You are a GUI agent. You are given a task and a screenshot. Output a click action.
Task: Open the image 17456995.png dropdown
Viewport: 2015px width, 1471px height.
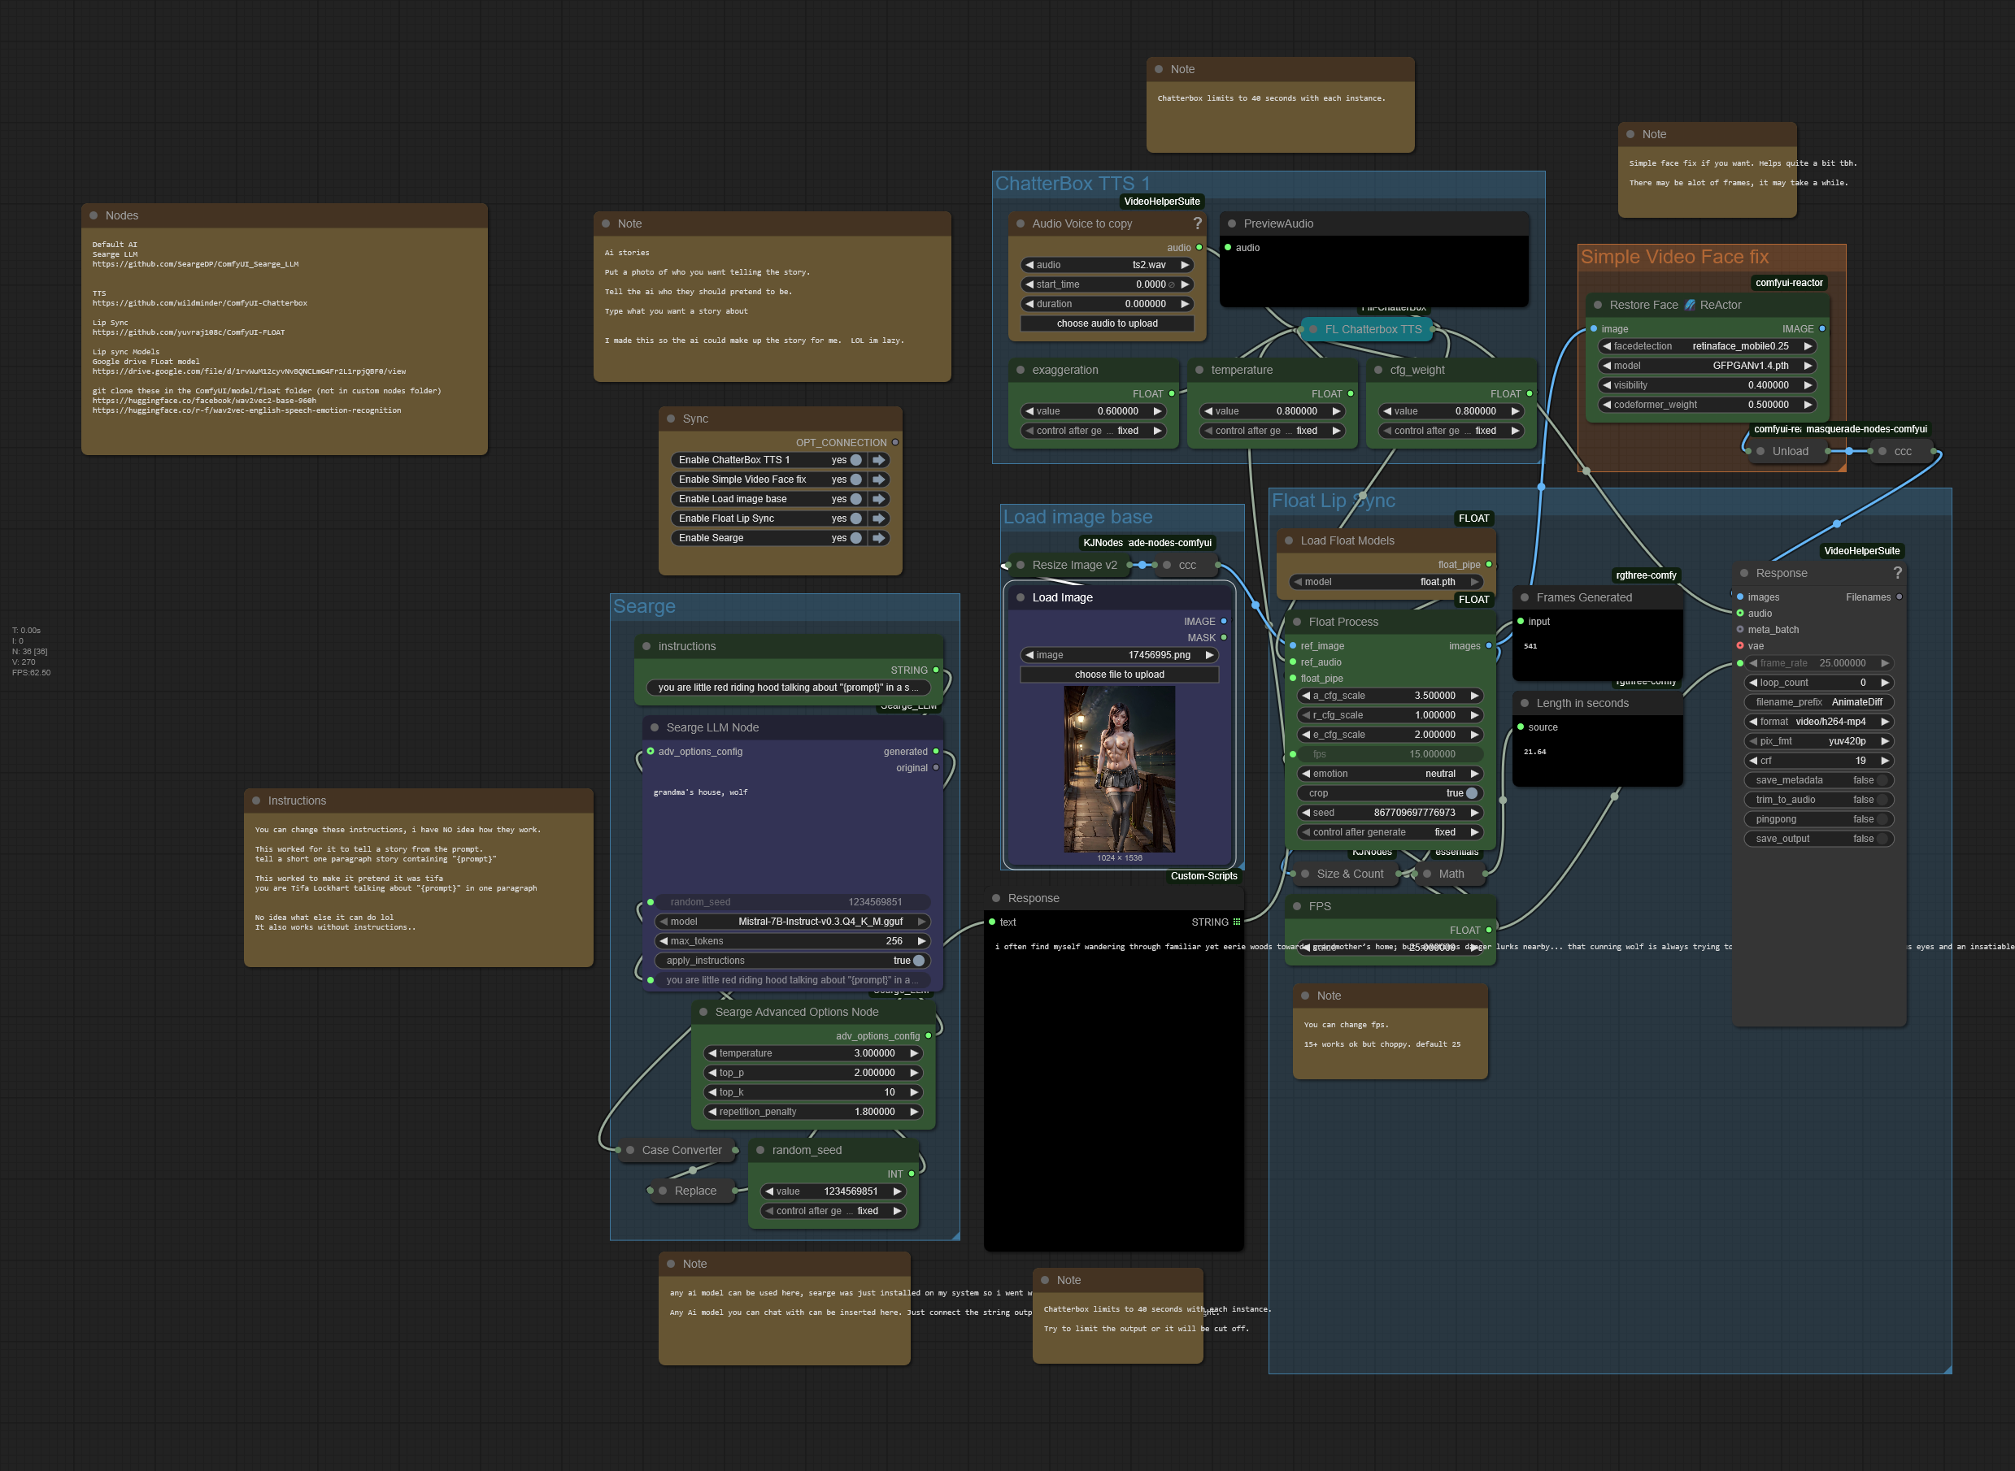(x=1120, y=655)
